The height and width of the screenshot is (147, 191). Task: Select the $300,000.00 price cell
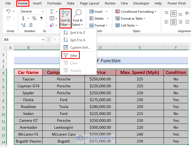pyautogui.click(x=100, y=127)
